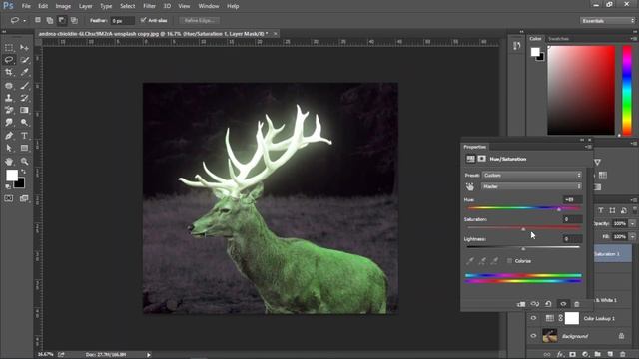
Task: Select the Dodge tool
Action: click(x=24, y=122)
